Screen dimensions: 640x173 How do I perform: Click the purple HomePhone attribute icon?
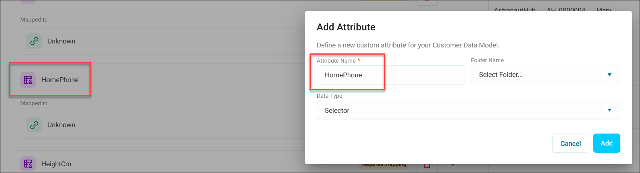[x=28, y=80]
